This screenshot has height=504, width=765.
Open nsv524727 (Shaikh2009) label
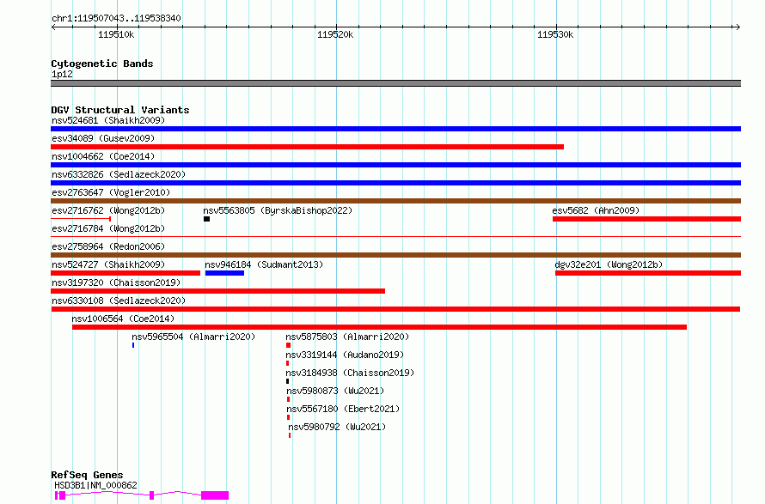[108, 264]
